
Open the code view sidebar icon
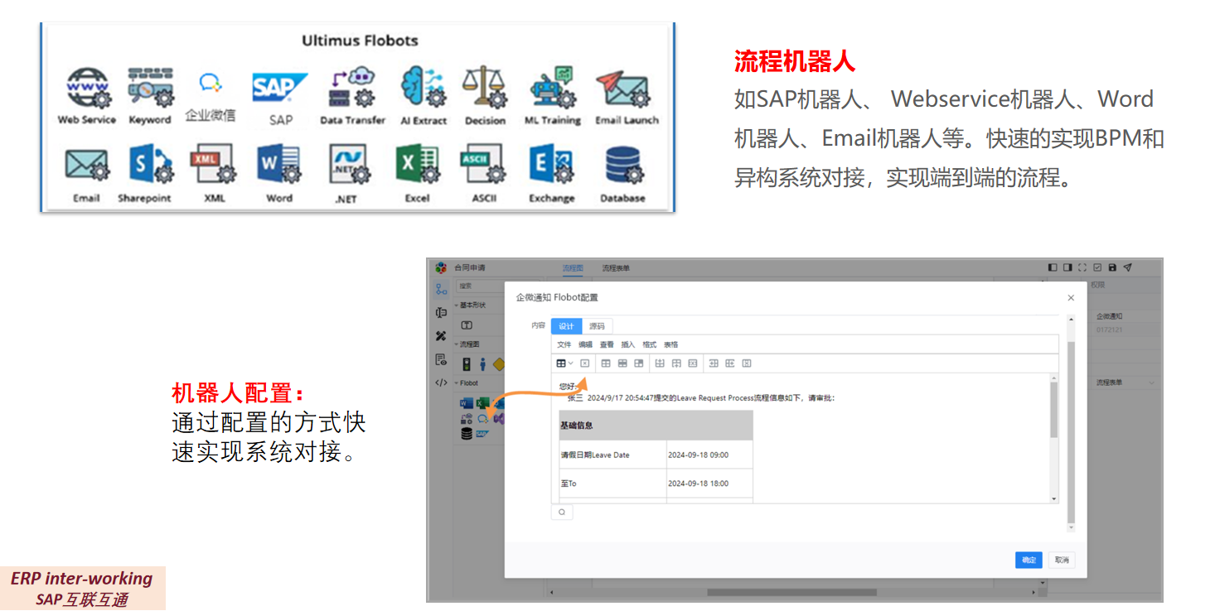(441, 382)
